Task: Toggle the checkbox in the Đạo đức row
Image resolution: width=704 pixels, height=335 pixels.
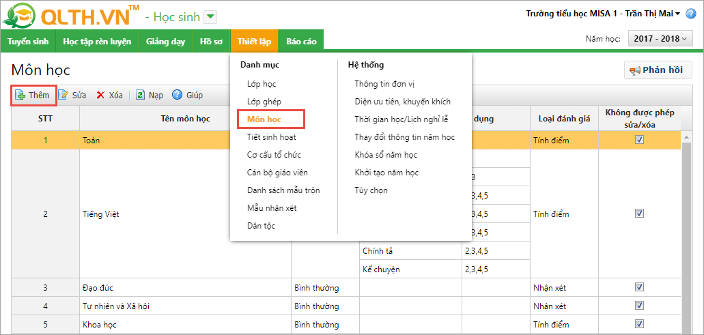Action: pos(639,287)
